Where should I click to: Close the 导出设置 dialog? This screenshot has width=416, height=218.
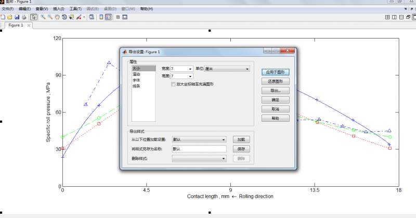(288, 50)
